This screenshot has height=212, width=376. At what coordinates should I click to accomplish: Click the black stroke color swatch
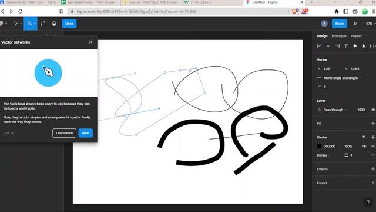pyautogui.click(x=319, y=147)
